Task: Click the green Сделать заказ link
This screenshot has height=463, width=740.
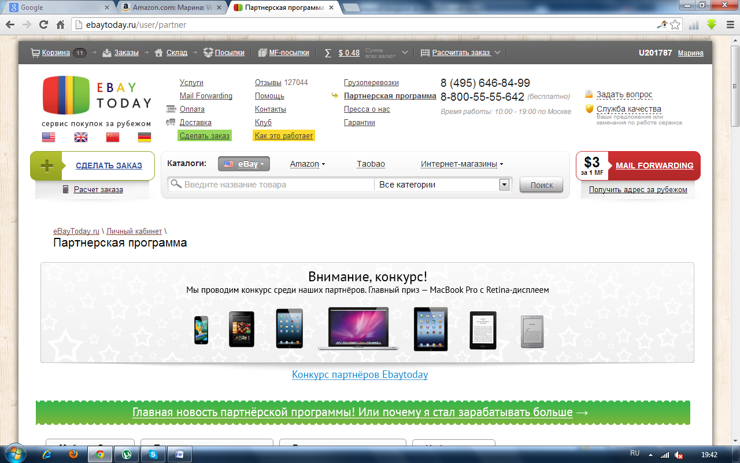Action: point(205,136)
